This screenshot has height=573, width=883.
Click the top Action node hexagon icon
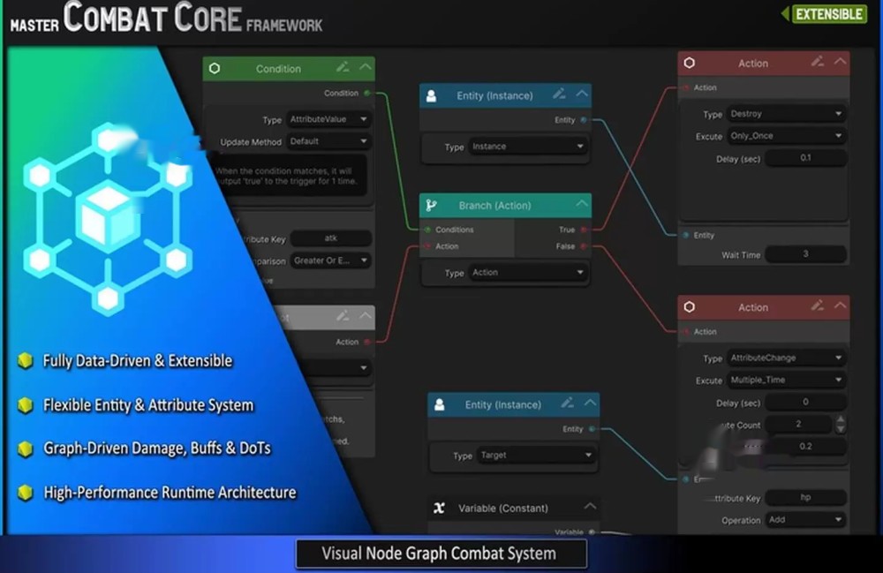(x=690, y=63)
